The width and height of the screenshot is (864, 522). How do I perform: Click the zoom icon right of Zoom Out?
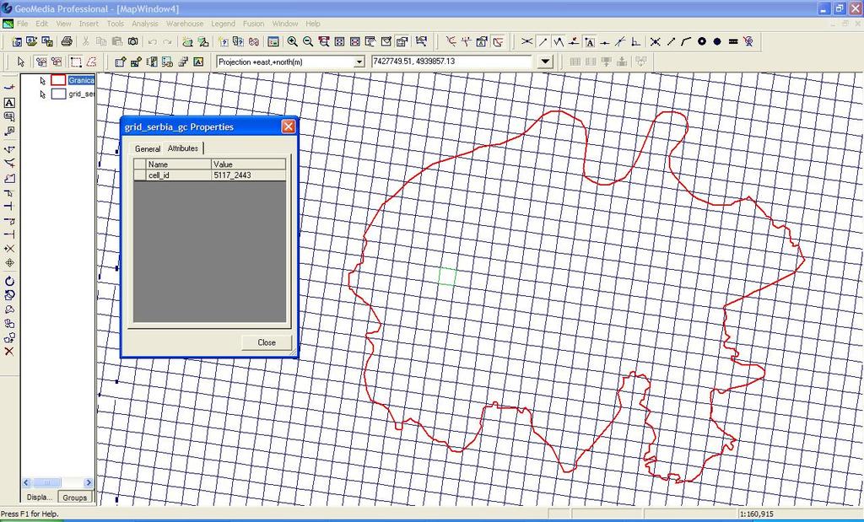pos(324,41)
